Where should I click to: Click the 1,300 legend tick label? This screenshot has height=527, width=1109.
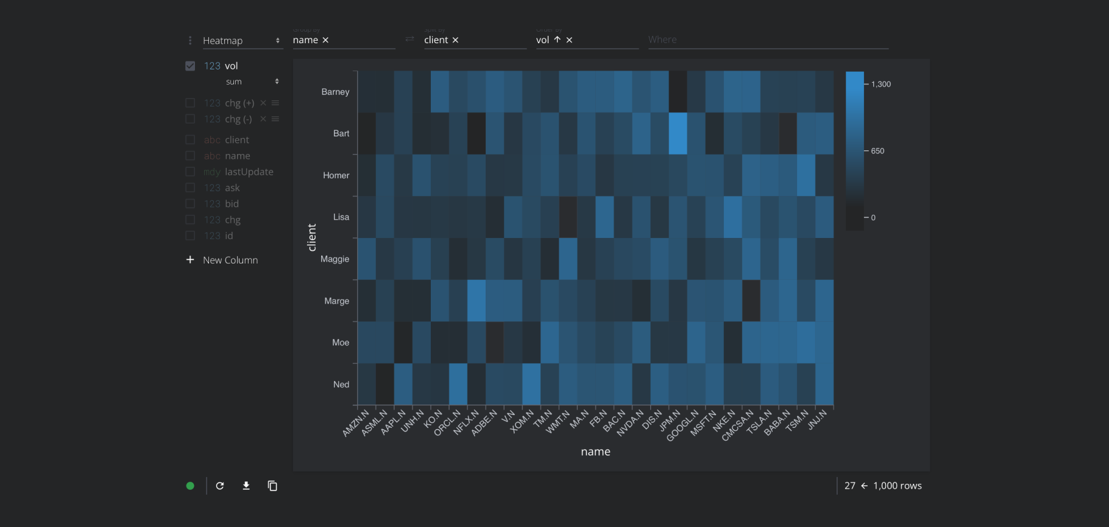click(x=881, y=84)
